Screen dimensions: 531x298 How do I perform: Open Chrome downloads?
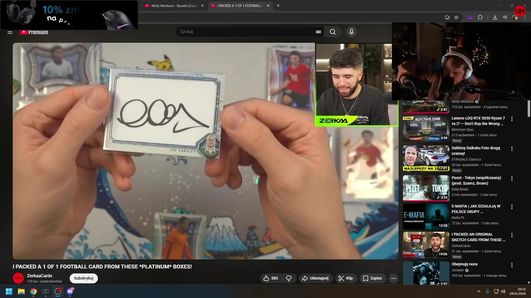tap(495, 17)
